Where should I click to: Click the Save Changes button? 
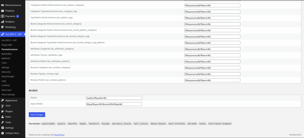click(37, 115)
